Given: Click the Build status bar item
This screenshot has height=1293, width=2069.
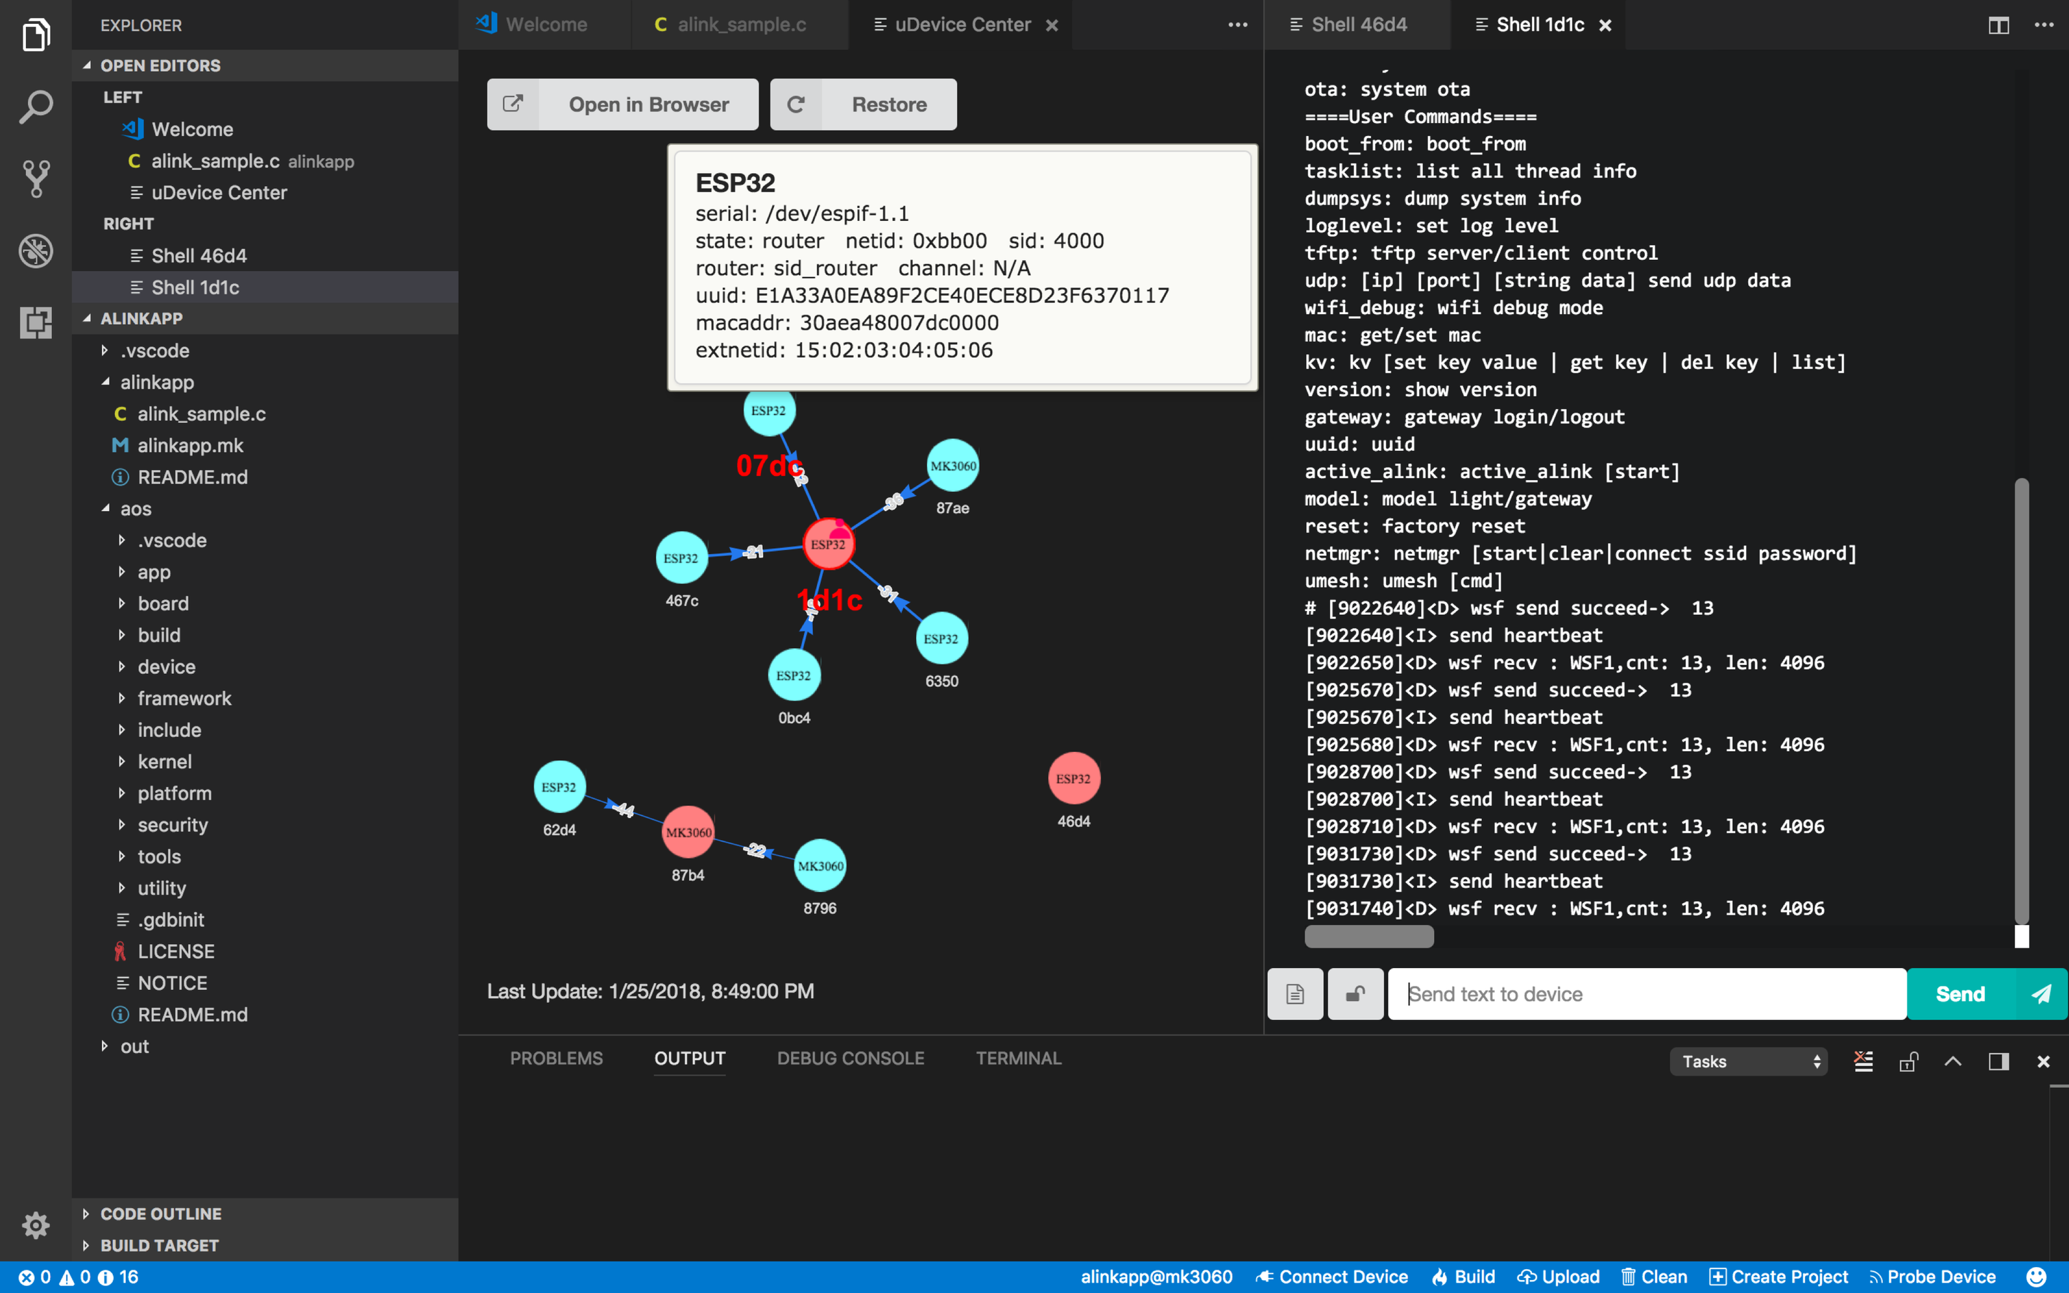Looking at the screenshot, I should coord(1463,1277).
